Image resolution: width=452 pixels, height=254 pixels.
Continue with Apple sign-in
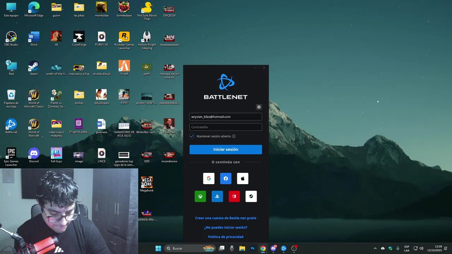[243, 179]
